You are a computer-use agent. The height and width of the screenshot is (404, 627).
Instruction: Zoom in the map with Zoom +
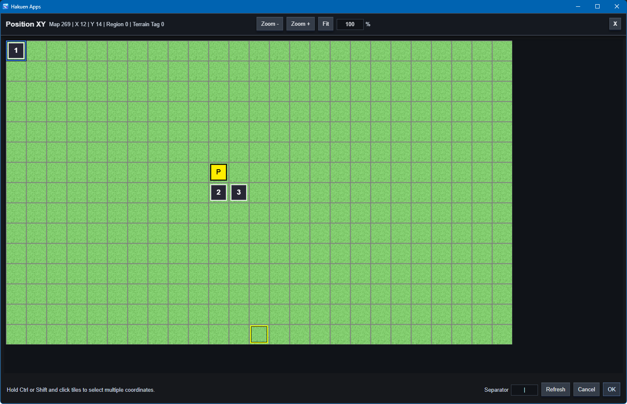(x=300, y=24)
